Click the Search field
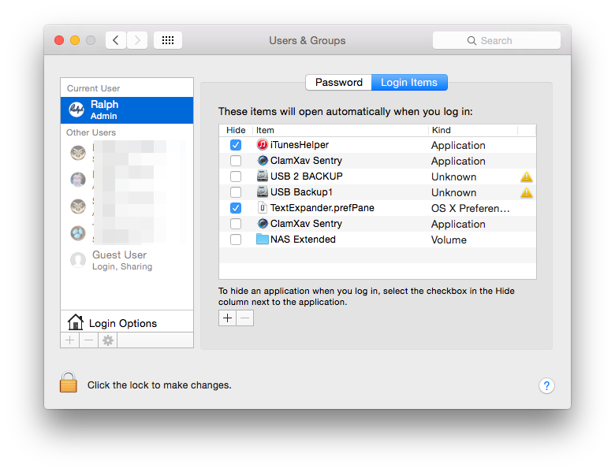This screenshot has height=472, width=615. (497, 40)
